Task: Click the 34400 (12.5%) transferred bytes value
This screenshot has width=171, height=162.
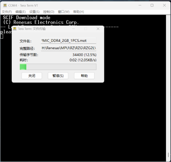Action: (x=84, y=55)
